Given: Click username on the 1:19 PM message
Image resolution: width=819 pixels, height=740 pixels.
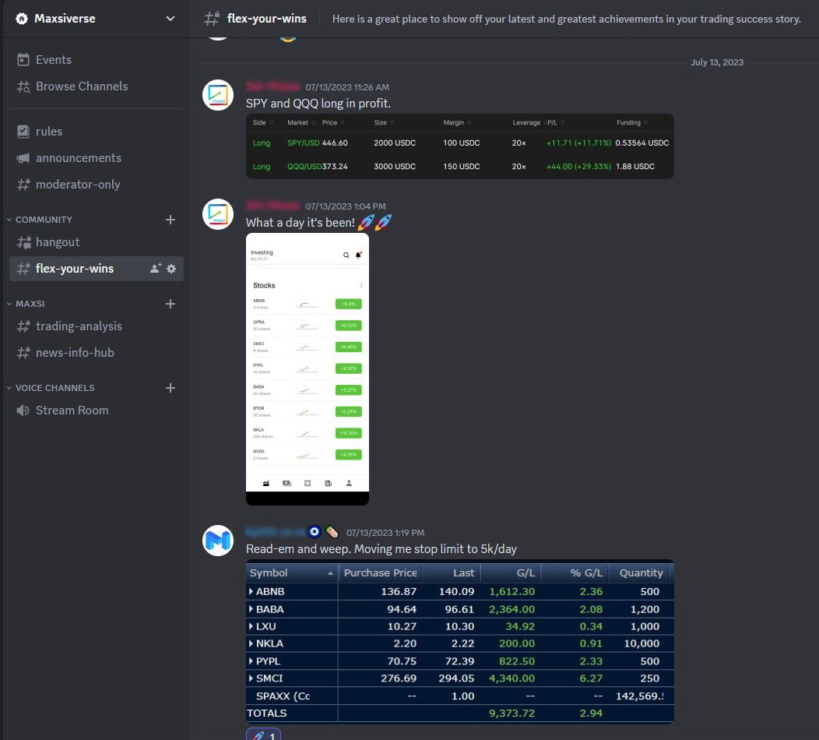Looking at the screenshot, I should point(276,532).
